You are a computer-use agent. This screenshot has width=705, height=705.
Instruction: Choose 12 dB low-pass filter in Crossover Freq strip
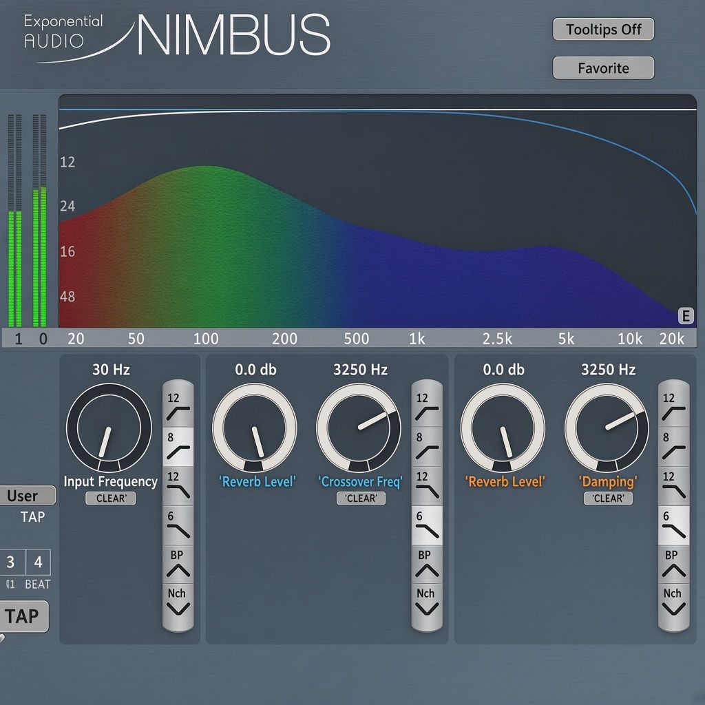pyautogui.click(x=427, y=486)
